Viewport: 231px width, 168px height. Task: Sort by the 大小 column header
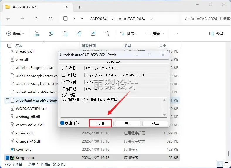(163, 46)
